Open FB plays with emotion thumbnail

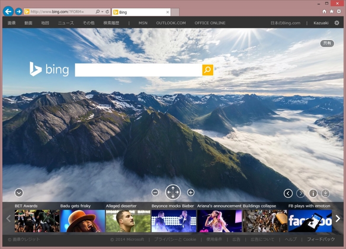(310, 221)
